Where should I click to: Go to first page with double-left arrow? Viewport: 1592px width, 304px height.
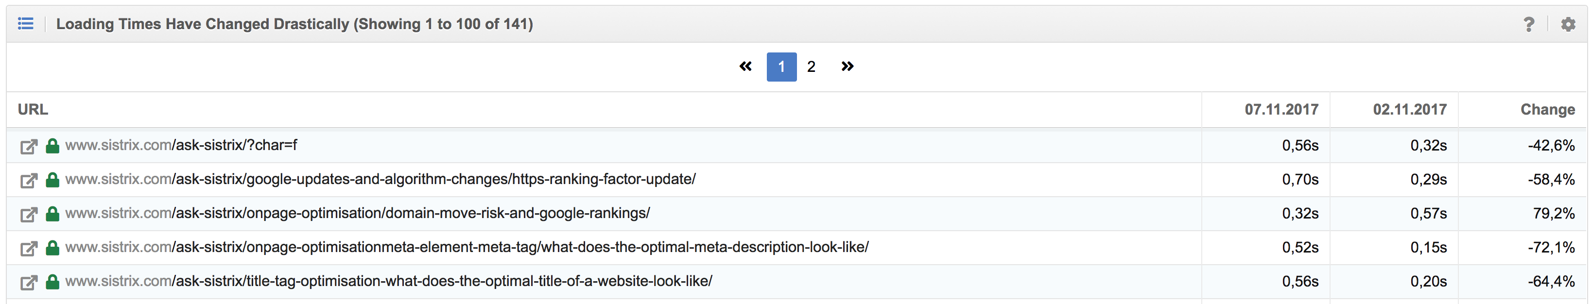click(x=745, y=66)
